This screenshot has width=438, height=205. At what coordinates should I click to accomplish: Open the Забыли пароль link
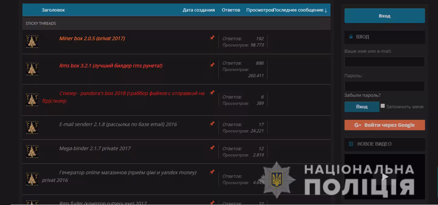362,95
